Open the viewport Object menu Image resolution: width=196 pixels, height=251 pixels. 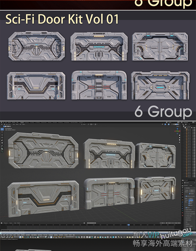(x=24, y=124)
